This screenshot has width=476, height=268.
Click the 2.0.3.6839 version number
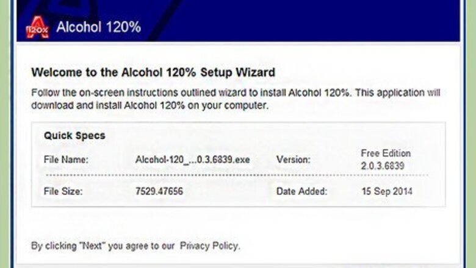(x=383, y=166)
